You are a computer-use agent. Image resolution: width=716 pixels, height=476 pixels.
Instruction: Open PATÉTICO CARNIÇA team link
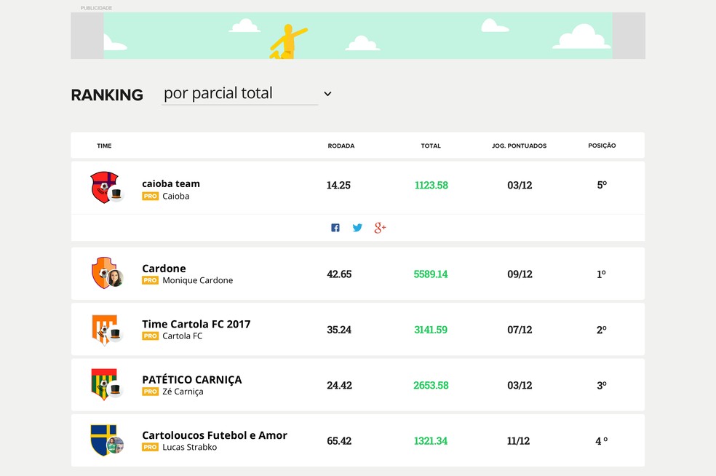click(192, 380)
